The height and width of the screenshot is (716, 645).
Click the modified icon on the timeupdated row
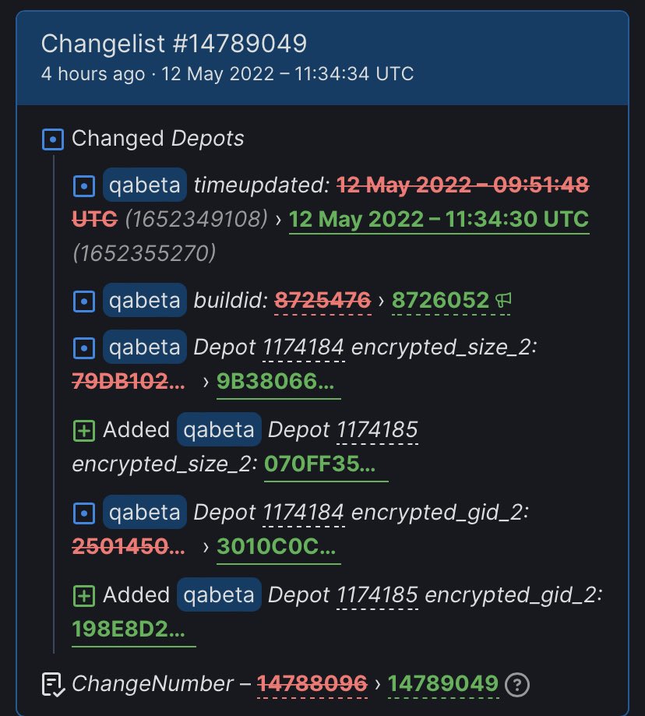(x=83, y=186)
